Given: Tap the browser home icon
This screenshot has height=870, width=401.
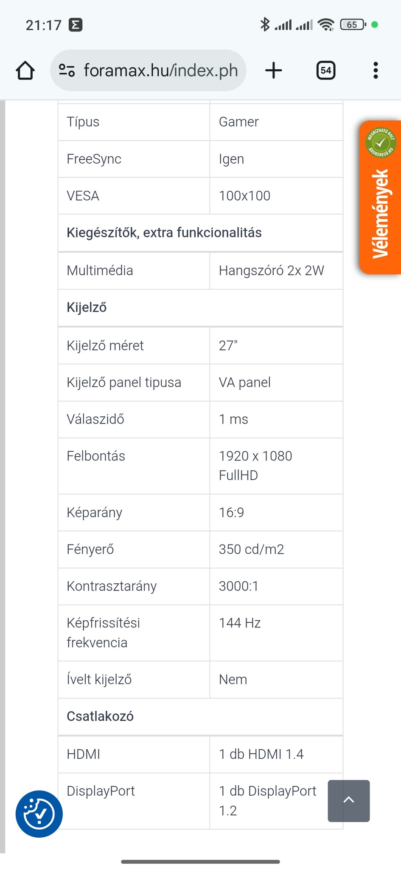Looking at the screenshot, I should pyautogui.click(x=25, y=71).
